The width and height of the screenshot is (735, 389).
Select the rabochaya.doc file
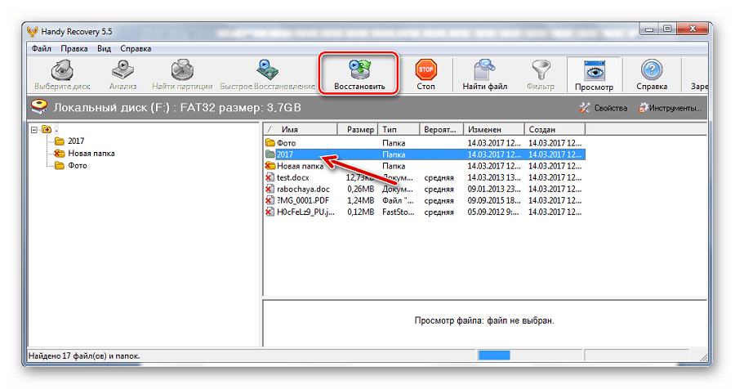303,189
